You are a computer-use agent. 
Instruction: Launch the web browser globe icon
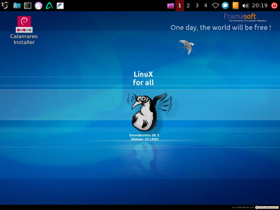[39, 6]
